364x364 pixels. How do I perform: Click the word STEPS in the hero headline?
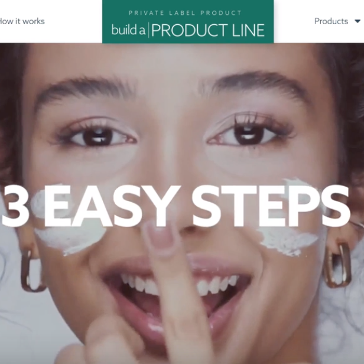pyautogui.click(x=271, y=206)
